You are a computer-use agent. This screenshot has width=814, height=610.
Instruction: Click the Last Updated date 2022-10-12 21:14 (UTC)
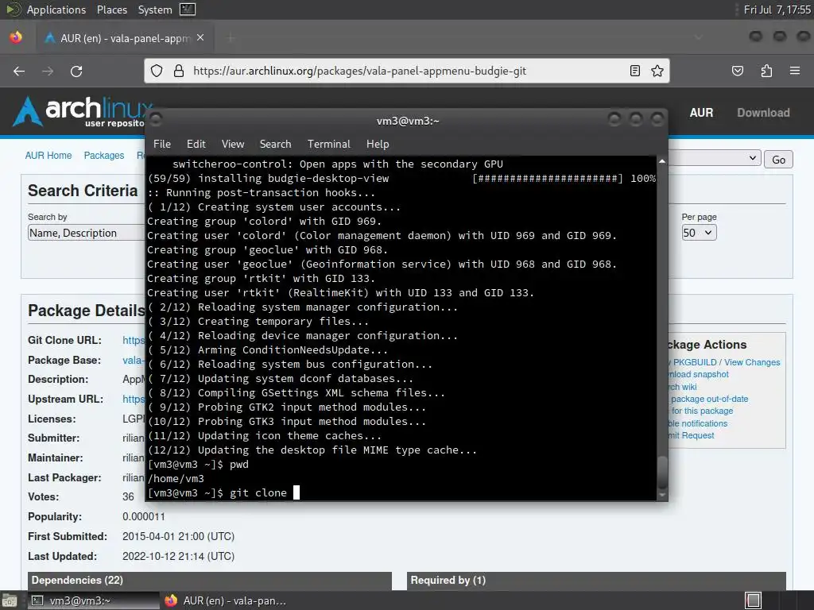click(178, 556)
